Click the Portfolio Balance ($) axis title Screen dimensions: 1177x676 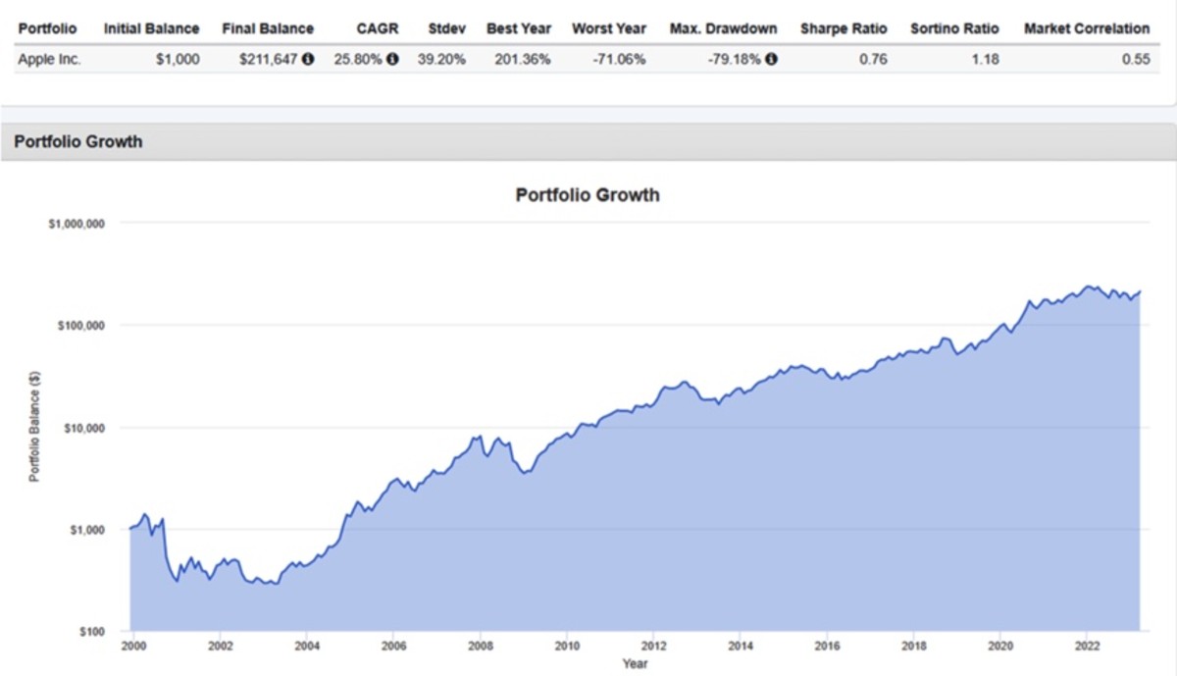click(34, 428)
